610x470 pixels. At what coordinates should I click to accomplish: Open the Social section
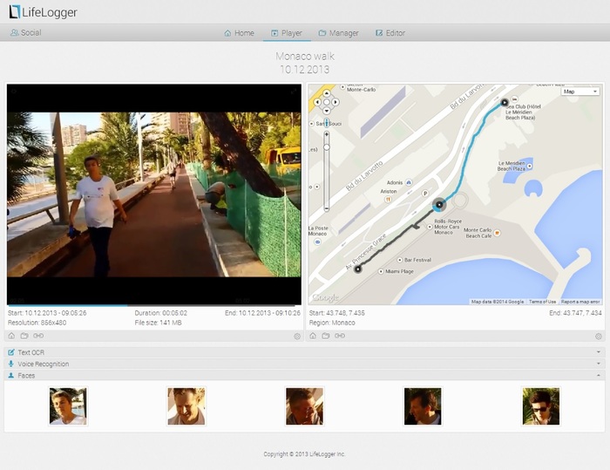pyautogui.click(x=25, y=33)
